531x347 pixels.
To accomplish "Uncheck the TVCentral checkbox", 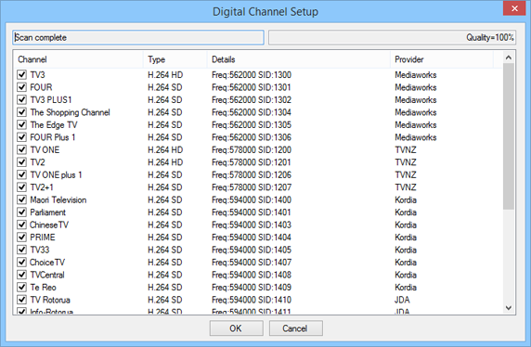I will point(22,275).
